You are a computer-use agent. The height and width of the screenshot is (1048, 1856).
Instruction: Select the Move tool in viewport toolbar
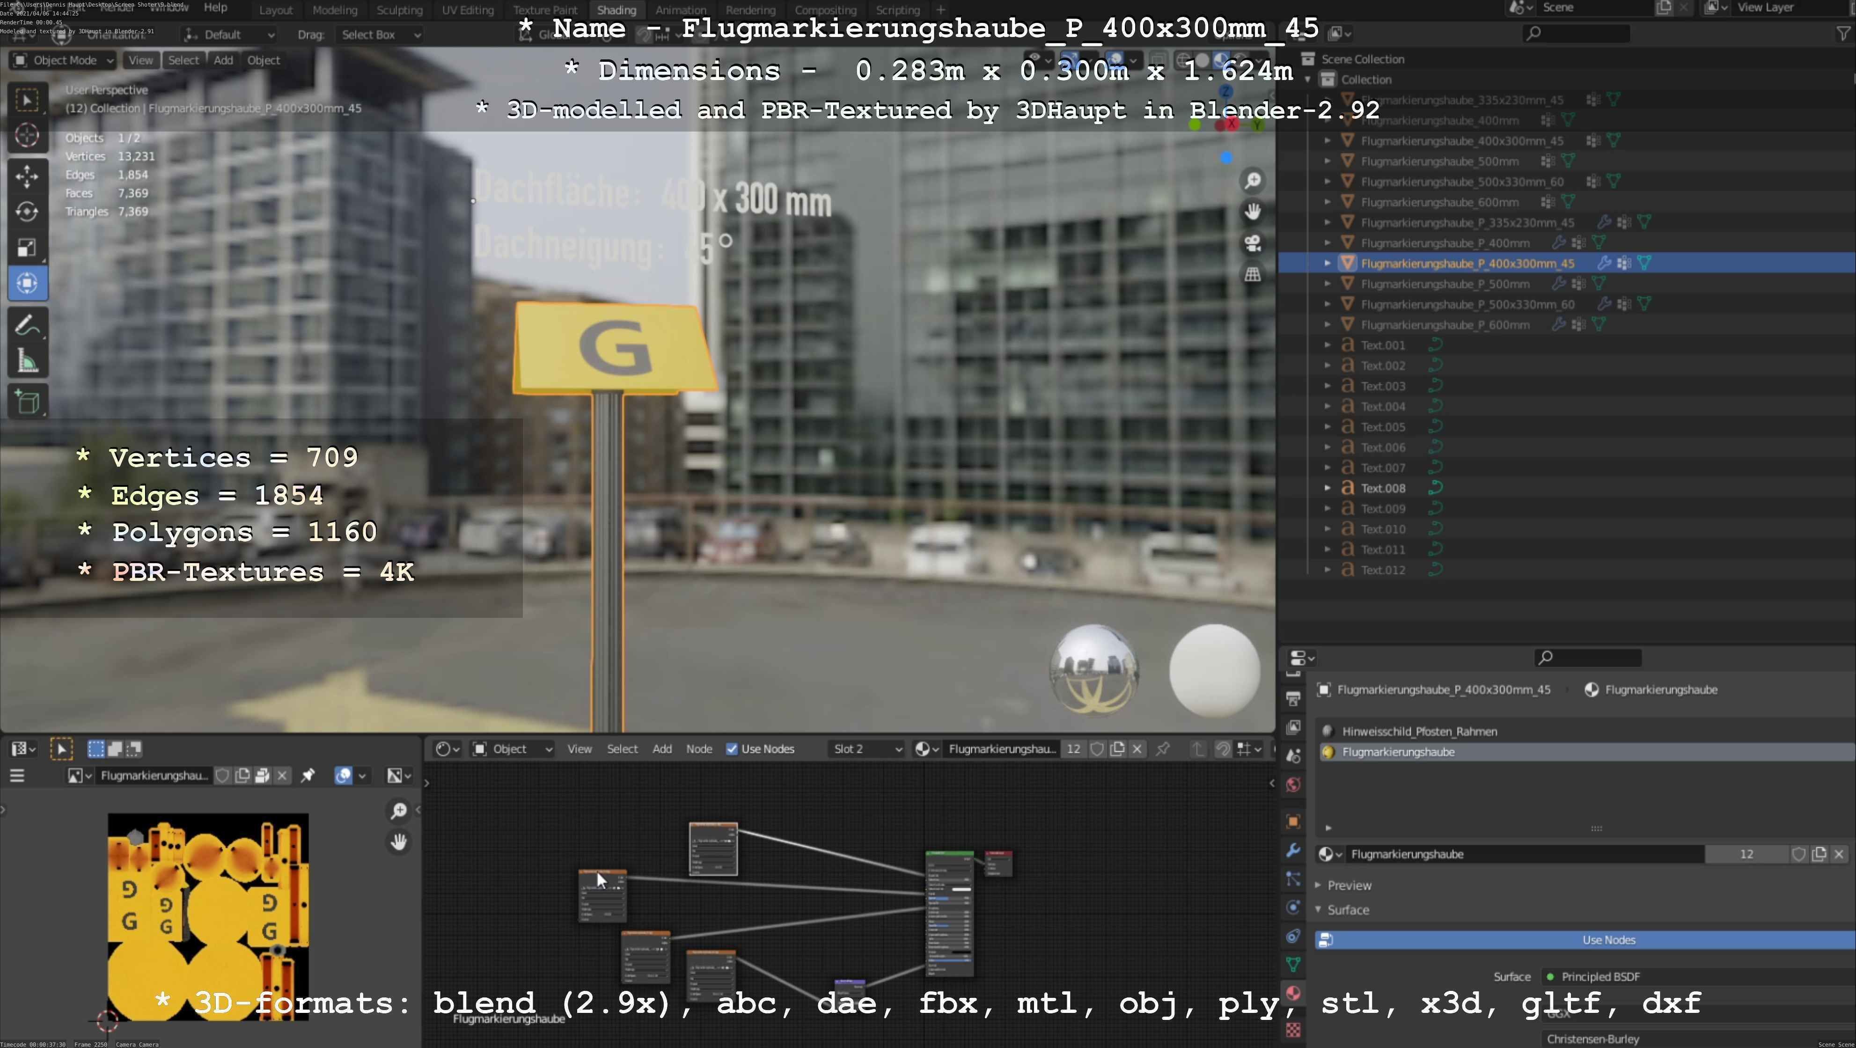coord(27,176)
